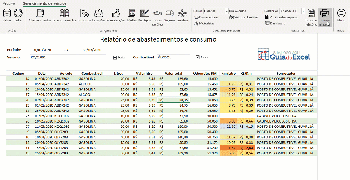Expand the Gerais Cidades dropdown
Screen dimensions: 350x180
tap(226, 11)
